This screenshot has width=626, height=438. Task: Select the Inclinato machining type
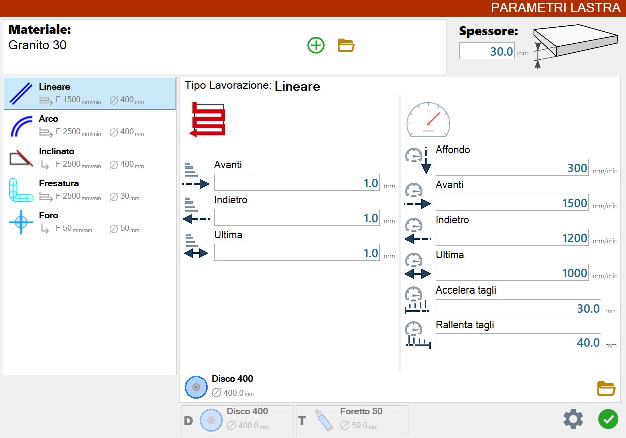[90, 158]
